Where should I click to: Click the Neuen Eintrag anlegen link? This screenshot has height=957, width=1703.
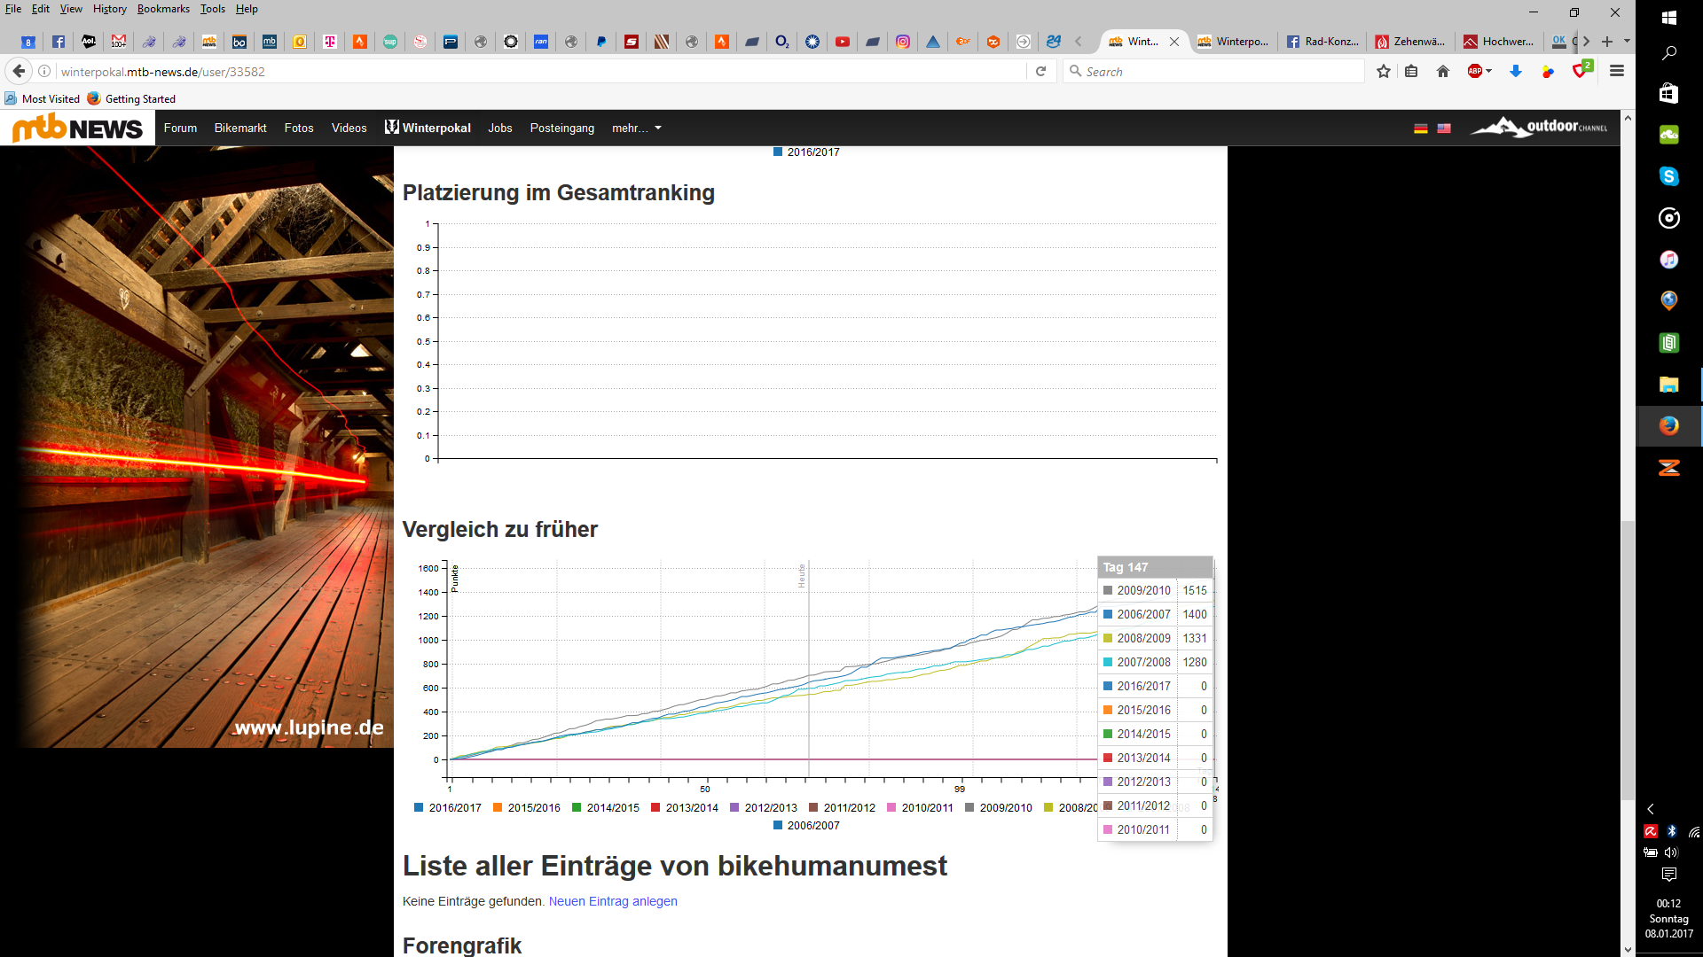[613, 901]
